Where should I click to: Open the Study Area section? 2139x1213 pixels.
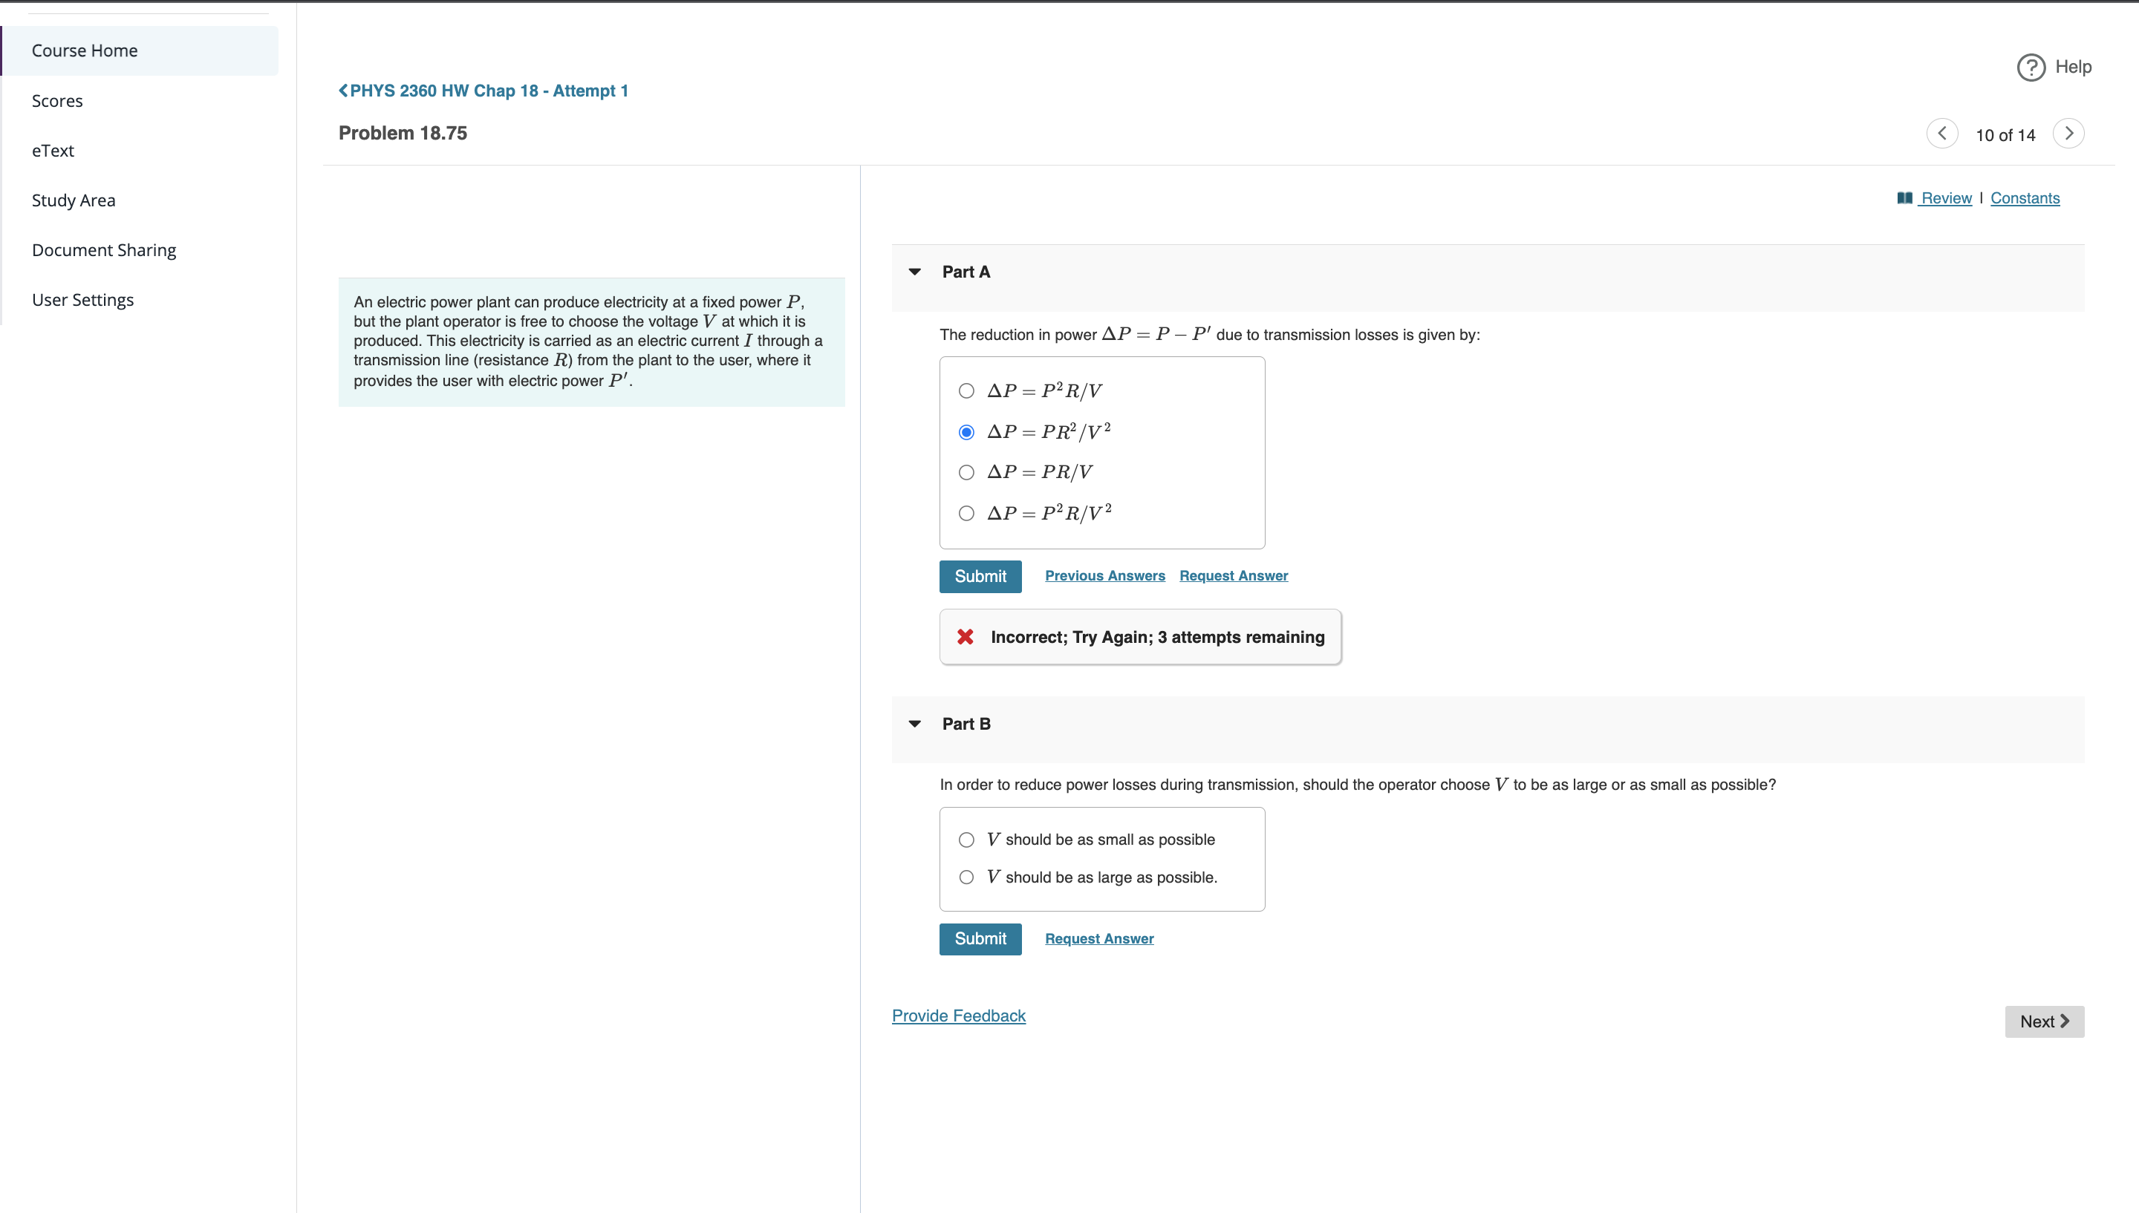74,200
